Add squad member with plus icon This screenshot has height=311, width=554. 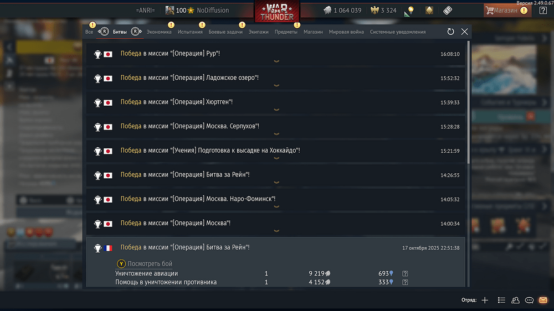[x=485, y=300]
